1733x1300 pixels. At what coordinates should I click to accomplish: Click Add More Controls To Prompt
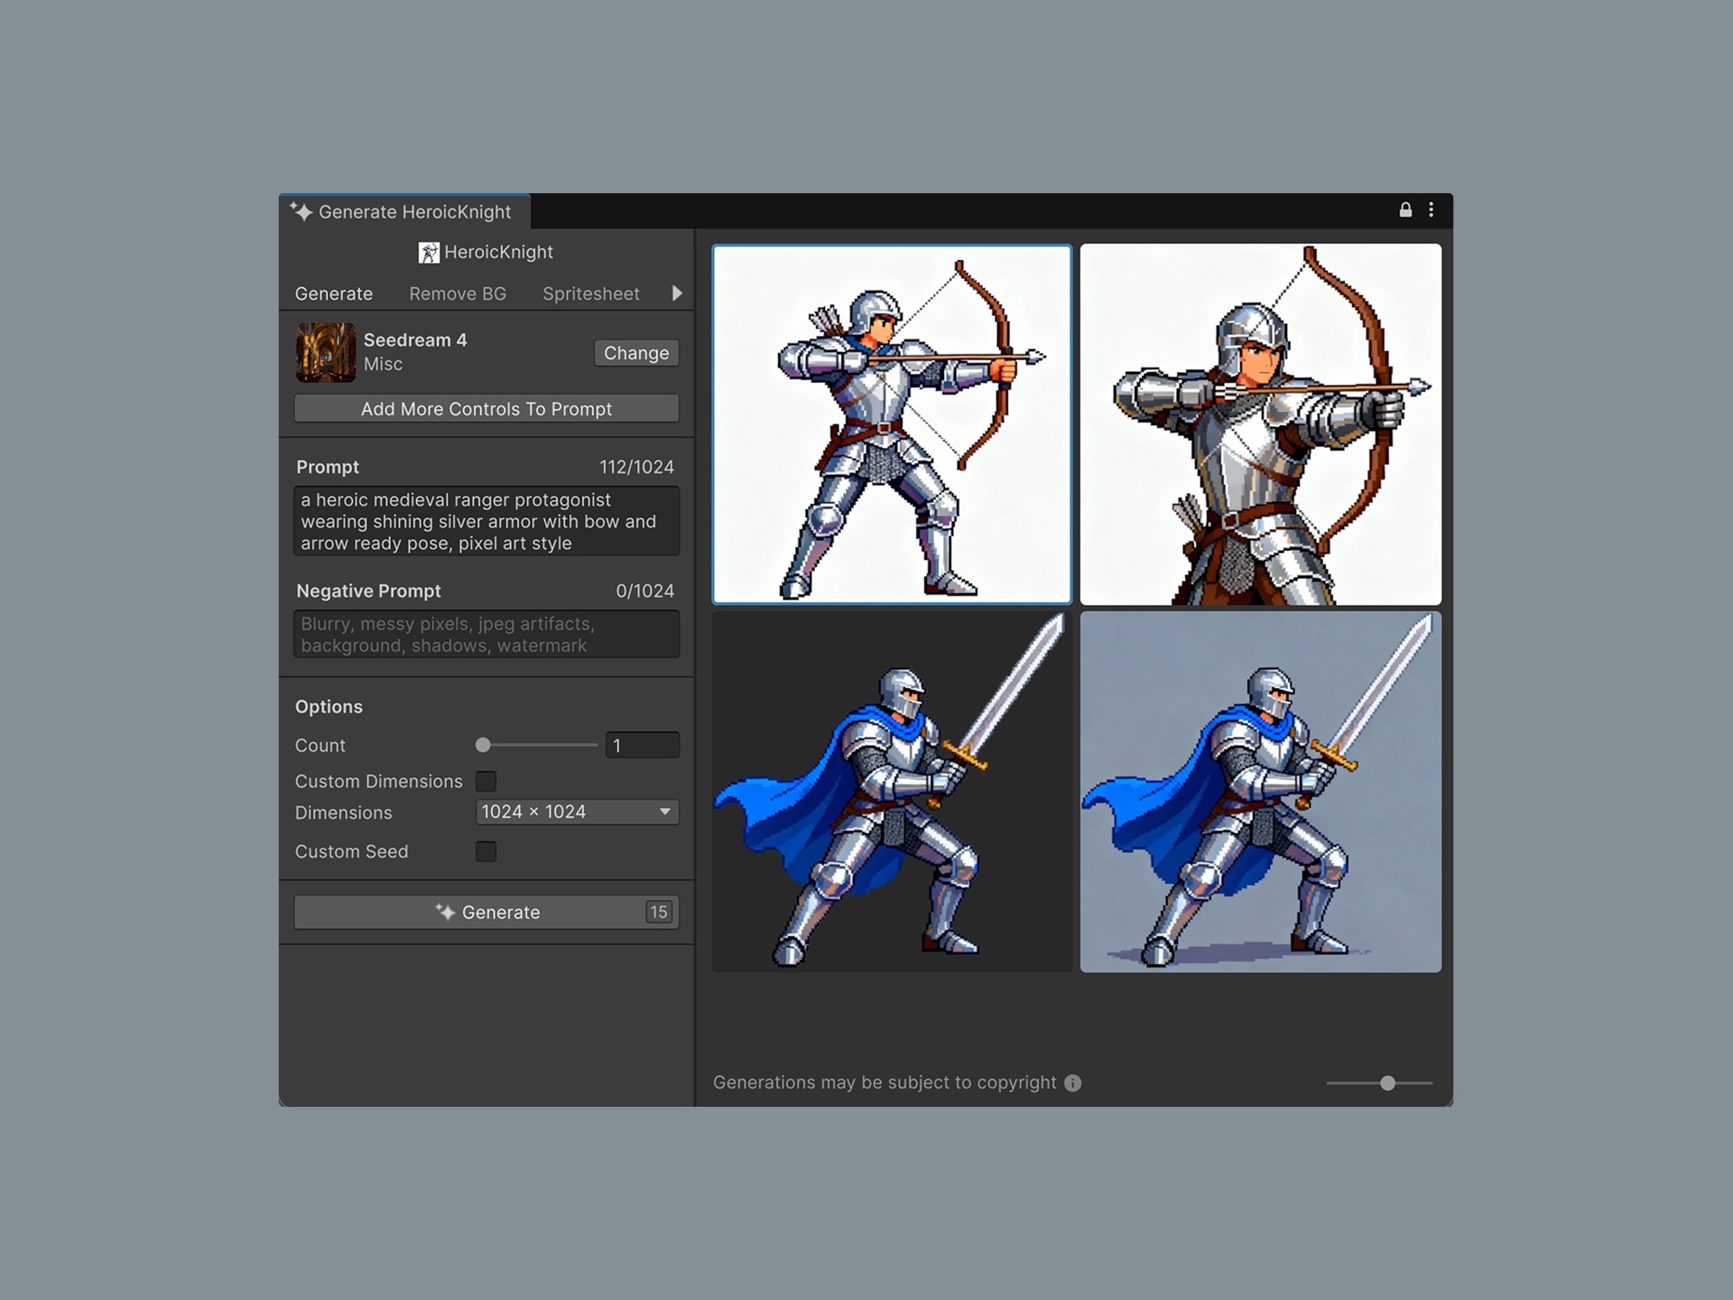(487, 409)
